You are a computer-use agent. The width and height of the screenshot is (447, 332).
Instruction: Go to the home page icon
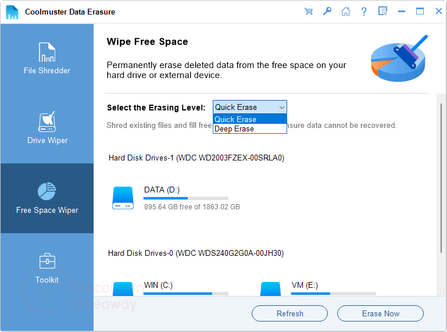click(345, 11)
